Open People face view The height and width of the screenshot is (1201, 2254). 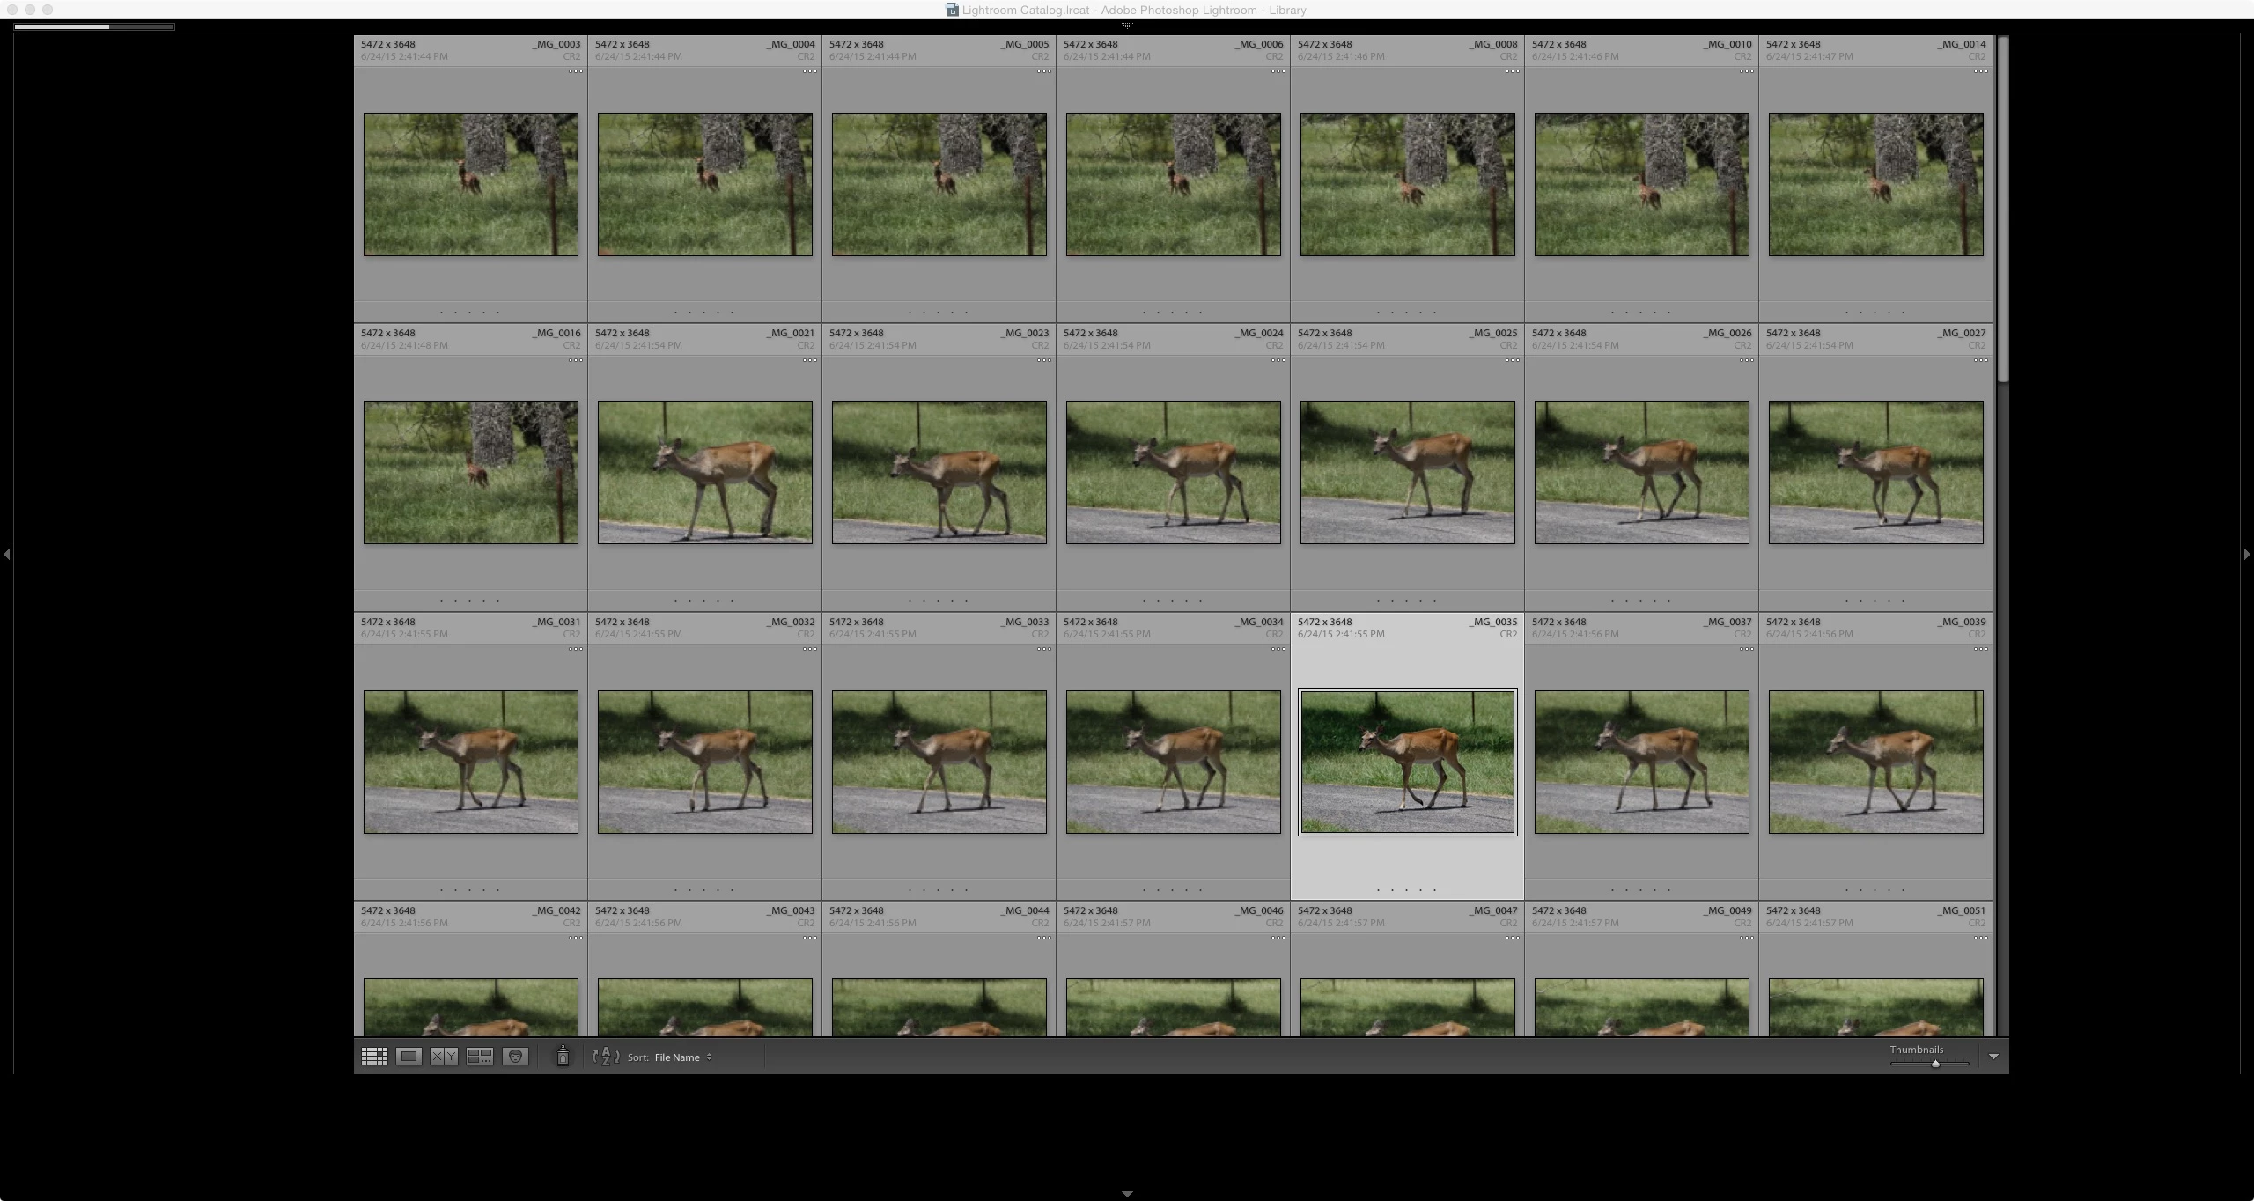[516, 1057]
